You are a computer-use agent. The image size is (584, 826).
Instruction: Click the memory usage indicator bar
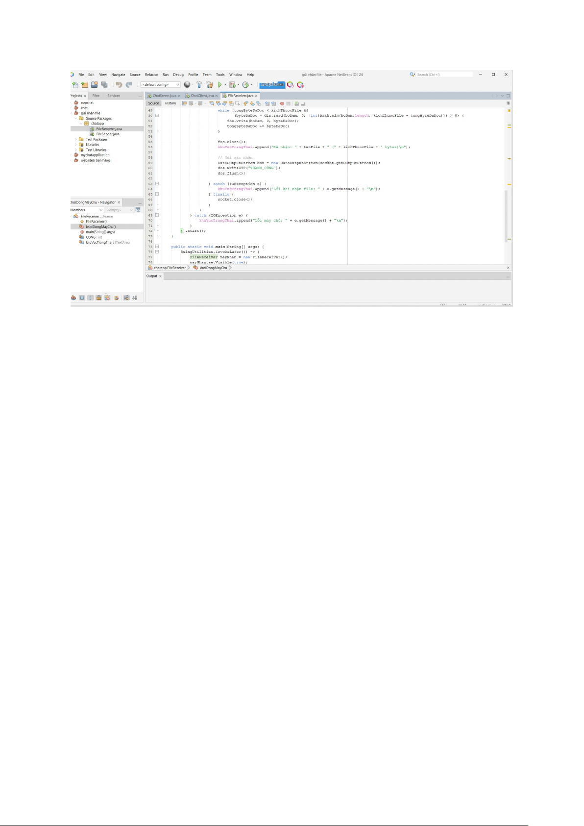pyautogui.click(x=272, y=85)
